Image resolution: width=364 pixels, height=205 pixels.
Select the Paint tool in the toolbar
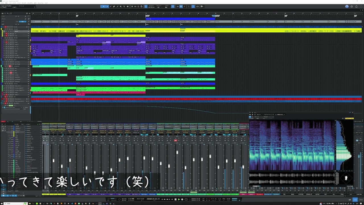pos(117,7)
